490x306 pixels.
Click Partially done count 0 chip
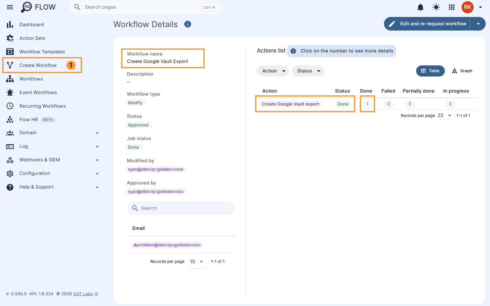(410, 104)
